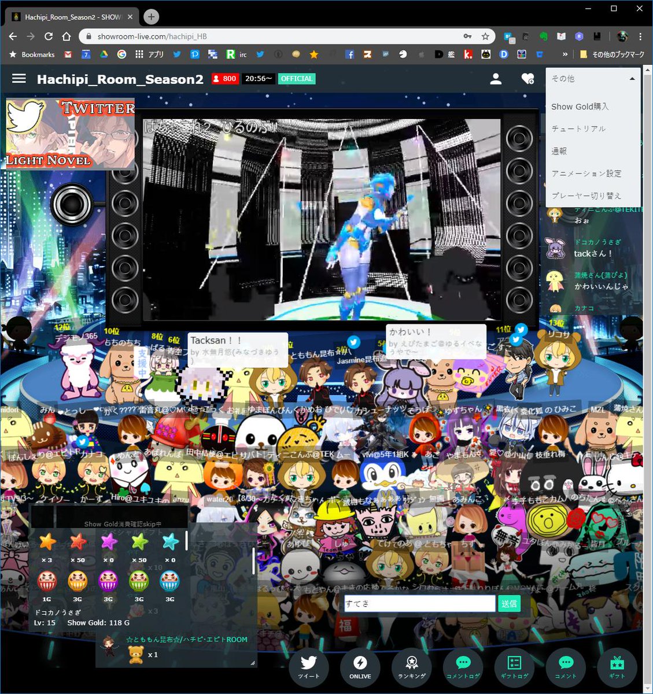Open the Bookmarks folder in bookmarks bar
653x694 pixels.
click(32, 54)
